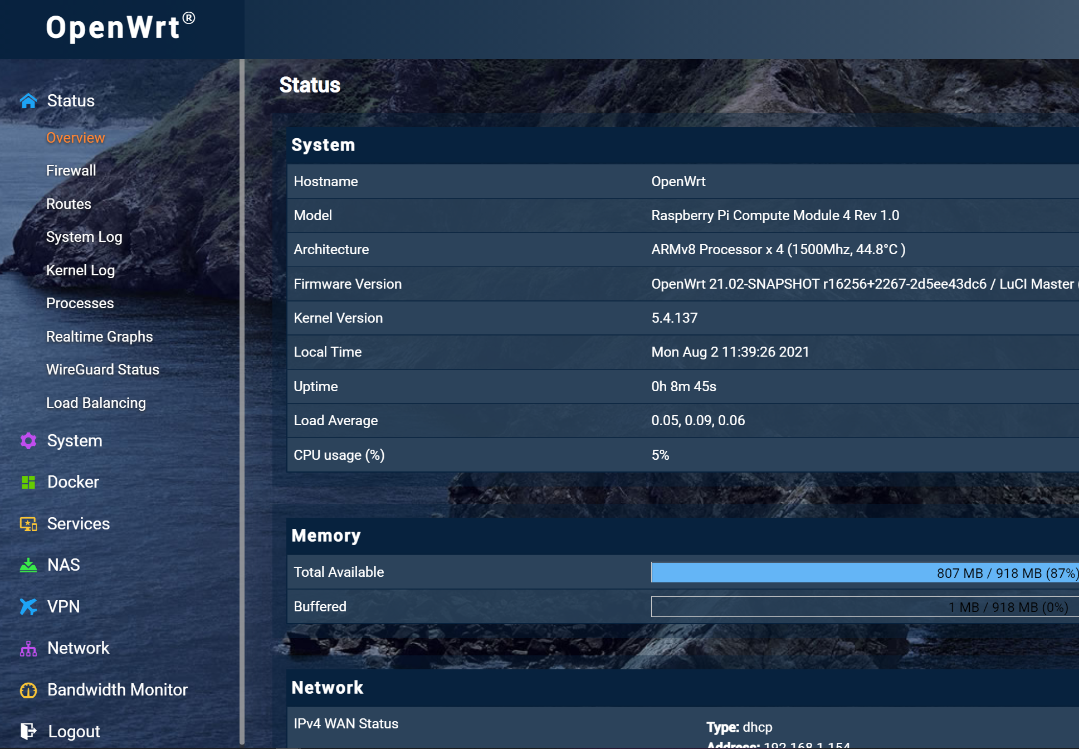Viewport: 1079px width, 749px height.
Task: Open the Realtime Graphs page
Action: 99,337
